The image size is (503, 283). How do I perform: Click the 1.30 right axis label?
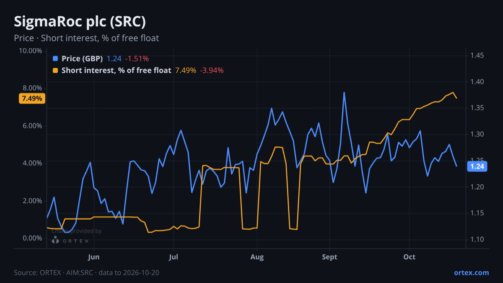(x=477, y=134)
